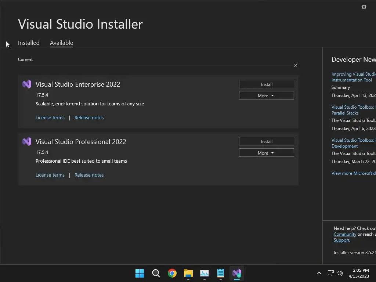Select the Available tab
This screenshot has height=282, width=376.
click(x=61, y=43)
